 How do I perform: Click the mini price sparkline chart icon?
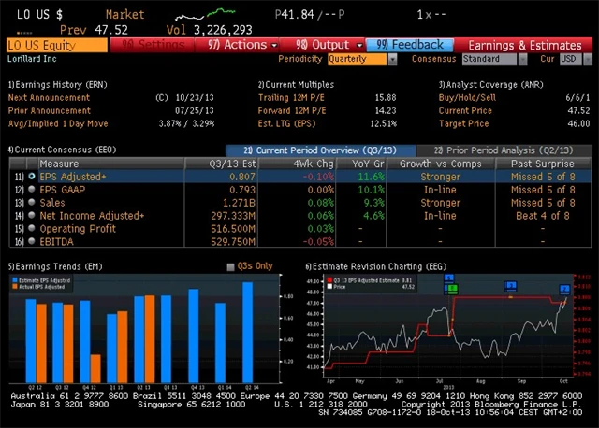click(222, 13)
